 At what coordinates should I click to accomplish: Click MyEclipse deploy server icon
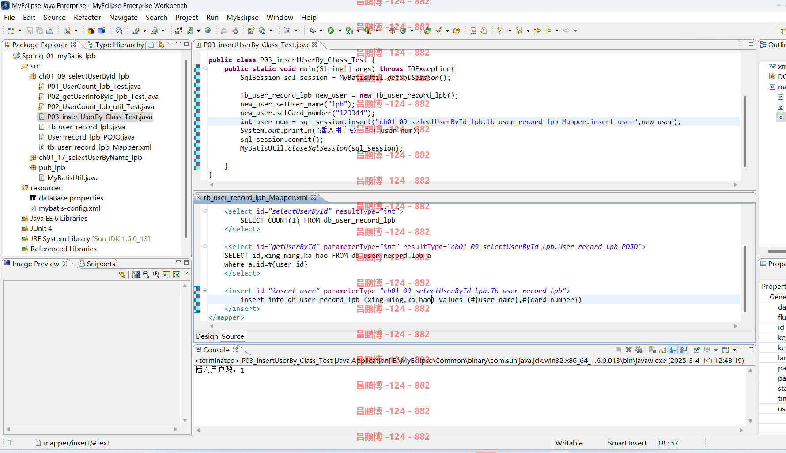pyautogui.click(x=179, y=30)
